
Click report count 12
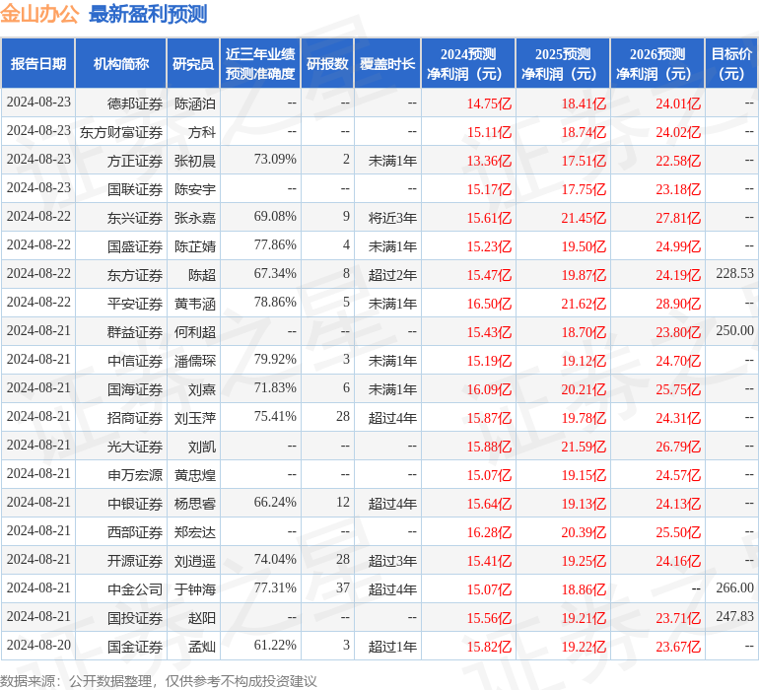pyautogui.click(x=343, y=502)
